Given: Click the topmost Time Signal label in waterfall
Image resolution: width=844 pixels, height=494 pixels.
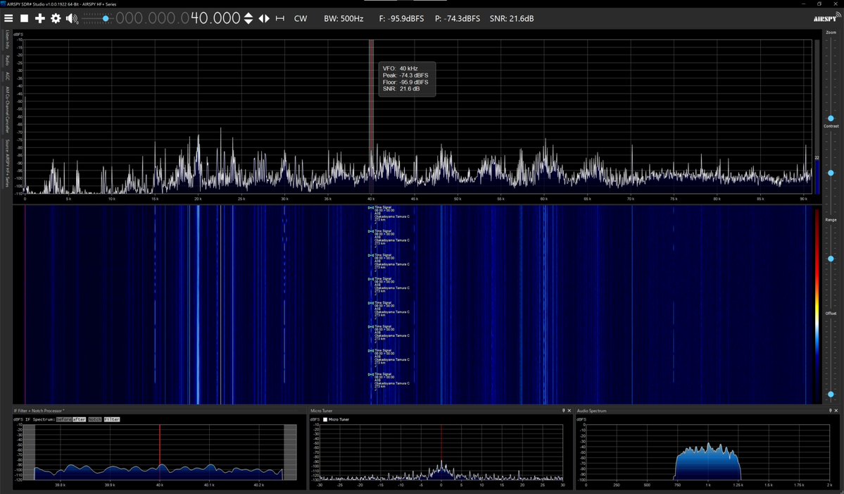Looking at the screenshot, I should tap(383, 207).
